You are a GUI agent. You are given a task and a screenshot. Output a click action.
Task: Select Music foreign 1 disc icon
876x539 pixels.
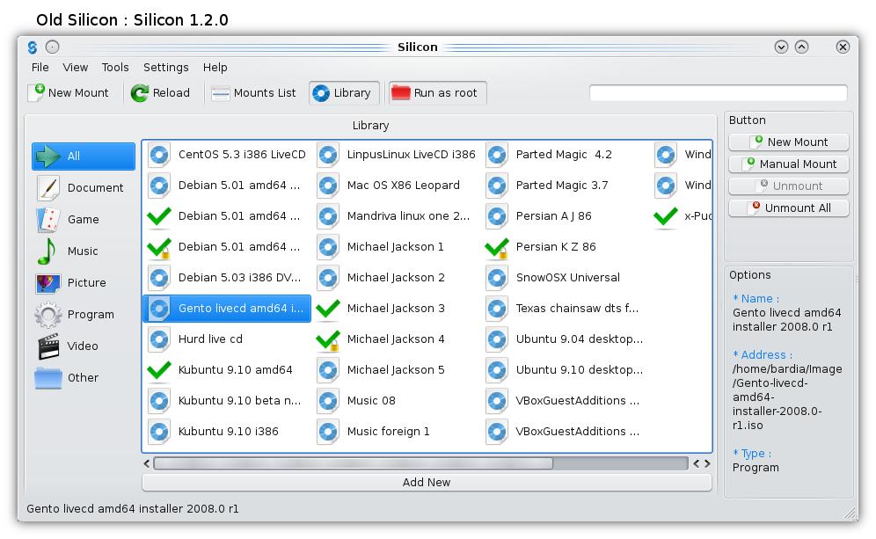(x=328, y=431)
